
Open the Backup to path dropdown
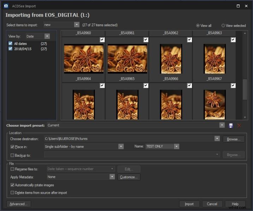tap(217, 155)
